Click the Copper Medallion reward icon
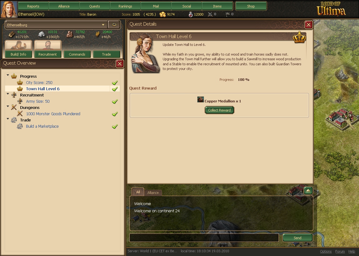 pos(200,99)
